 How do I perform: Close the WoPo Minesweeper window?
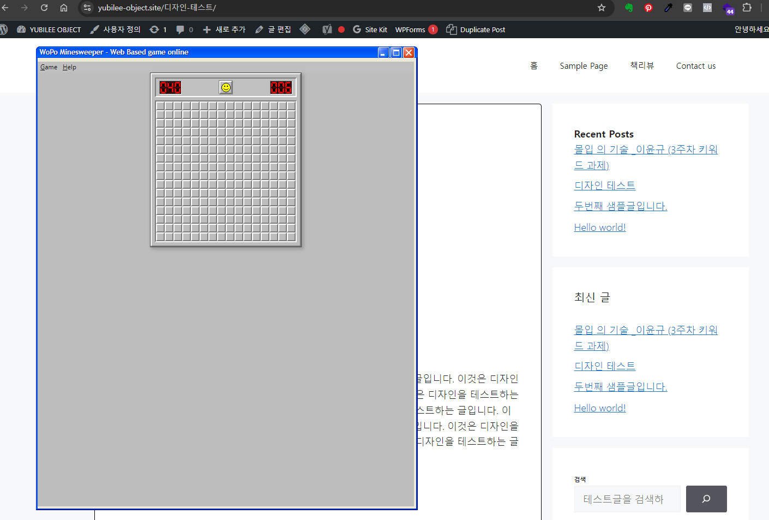408,52
